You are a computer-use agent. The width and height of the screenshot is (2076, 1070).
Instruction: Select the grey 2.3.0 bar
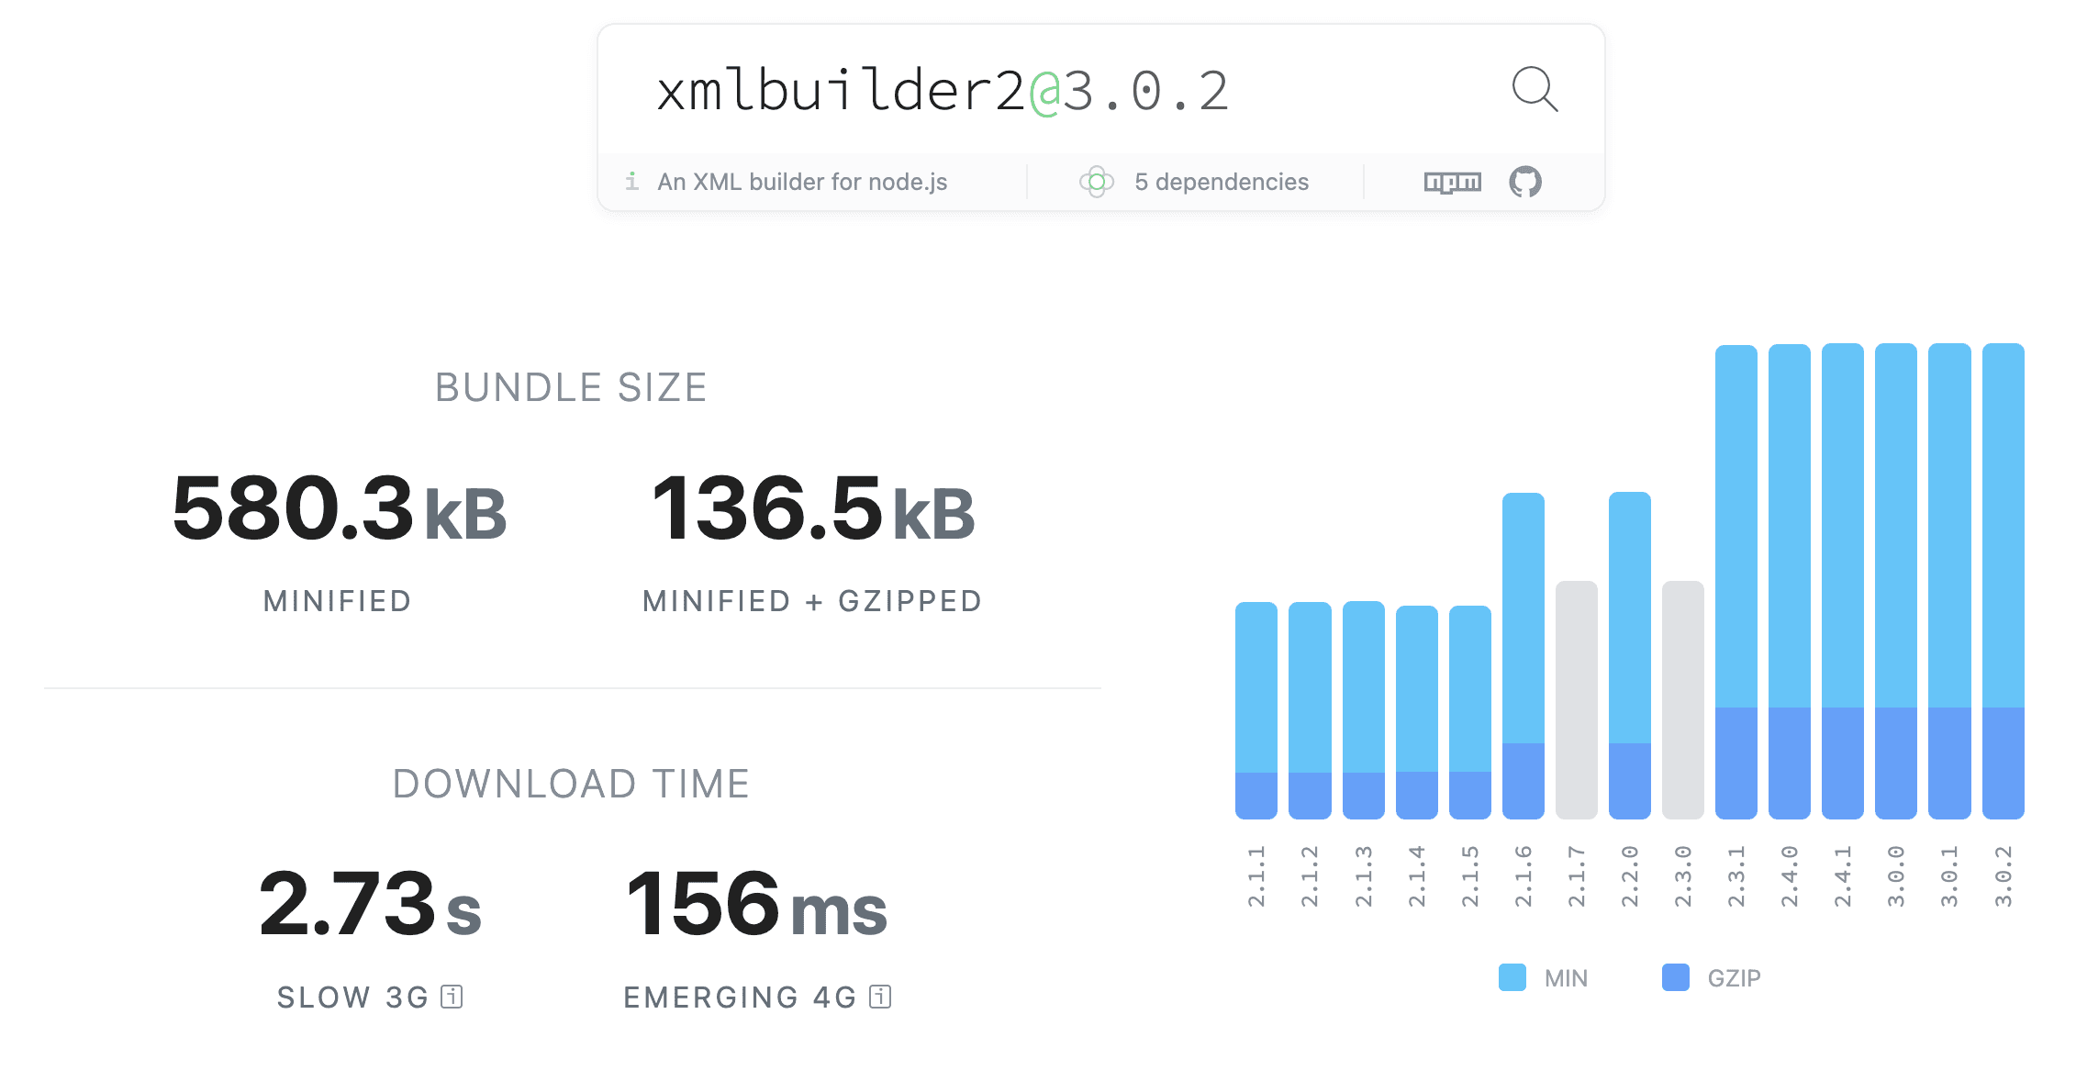(1682, 699)
